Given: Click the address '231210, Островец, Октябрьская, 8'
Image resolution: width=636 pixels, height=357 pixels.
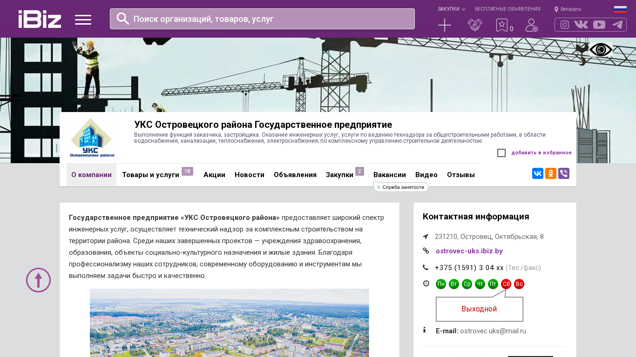Looking at the screenshot, I should coord(489,237).
